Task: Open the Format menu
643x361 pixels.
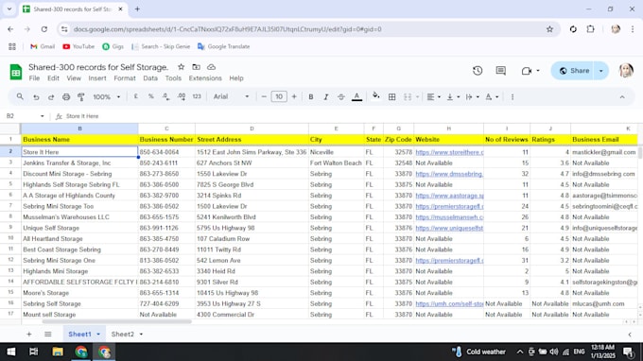Action: 125,78
